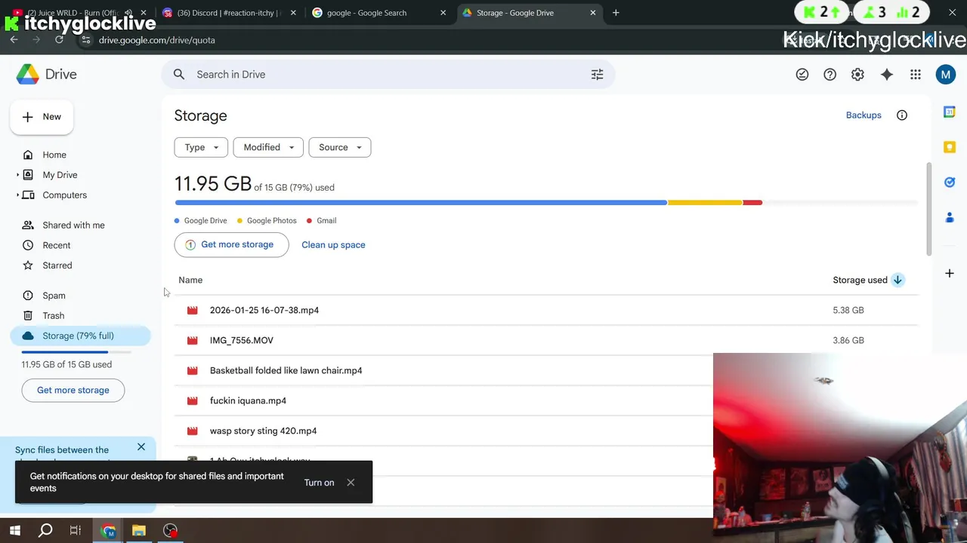967x543 pixels.
Task: Dismiss the notifications prompt
Action: tap(351, 483)
